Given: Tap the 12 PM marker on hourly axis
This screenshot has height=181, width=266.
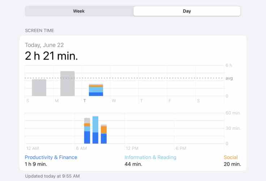Looking at the screenshot, I should pos(132,149).
